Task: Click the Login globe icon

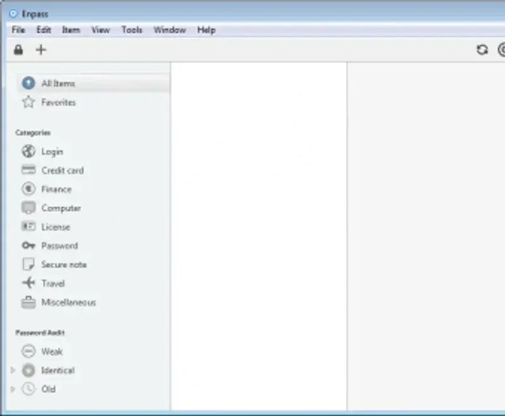Action: [x=28, y=152]
